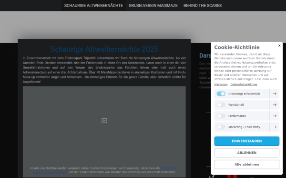This screenshot has width=286, height=178.
Task: Click the Performance label text
Action: [237, 116]
